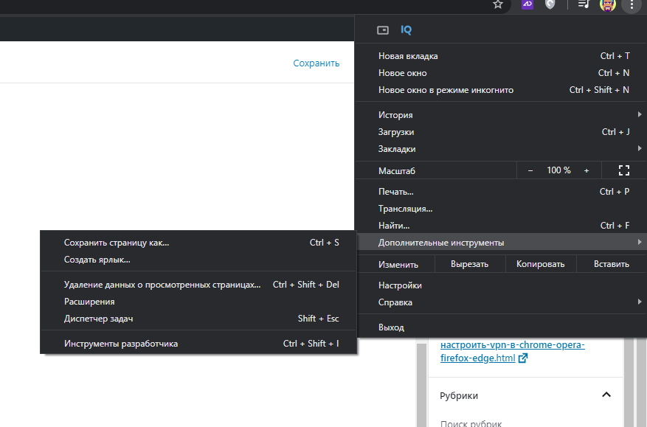Viewport: 647px width, 427px height.
Task: Open Расширения from the submenu
Action: (x=198, y=302)
